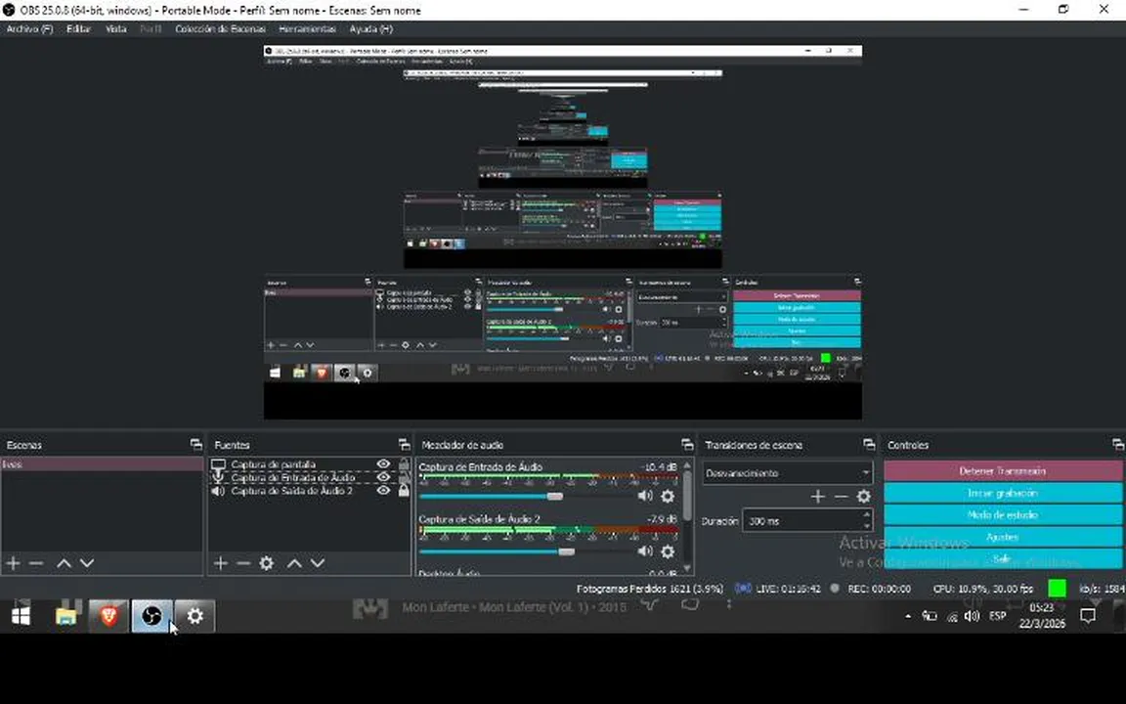Viewport: 1126px width, 704px height.
Task: Move the selected source up in Fuentes
Action: [294, 563]
